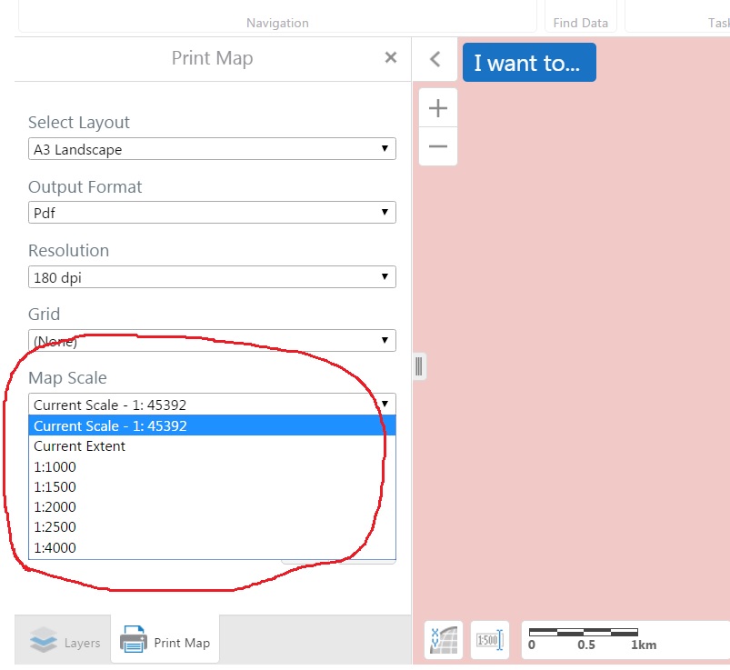Choose 'Current Extent' from scale list
This screenshot has height=670, width=730.
[212, 446]
